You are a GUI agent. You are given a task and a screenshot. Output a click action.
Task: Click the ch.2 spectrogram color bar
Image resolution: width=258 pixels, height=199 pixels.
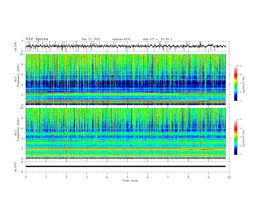click(236, 137)
